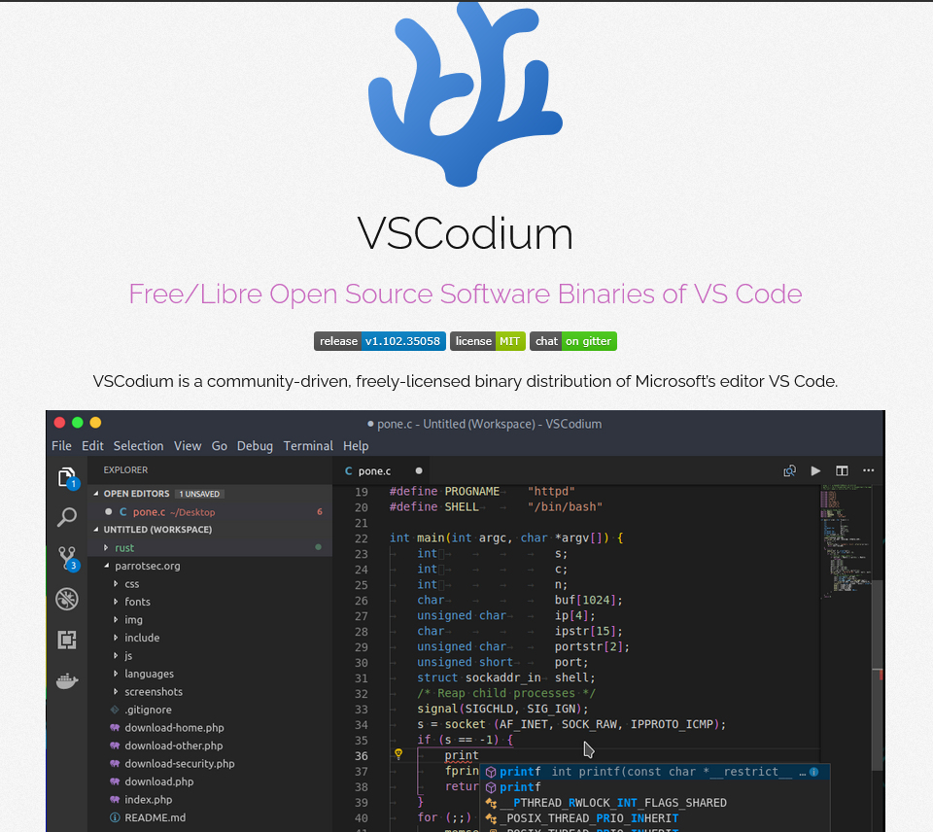
Task: Open the Debug menu
Action: [x=255, y=446]
